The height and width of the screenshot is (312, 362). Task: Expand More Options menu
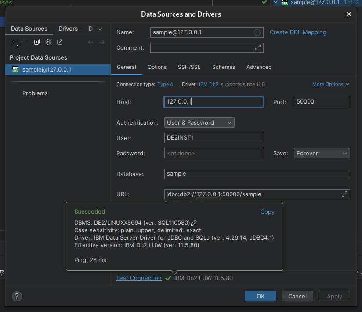(x=330, y=84)
